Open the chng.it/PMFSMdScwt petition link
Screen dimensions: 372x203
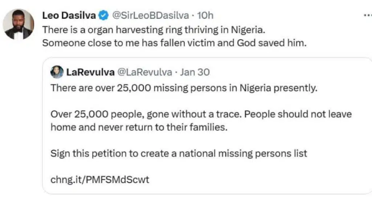[x=100, y=180]
